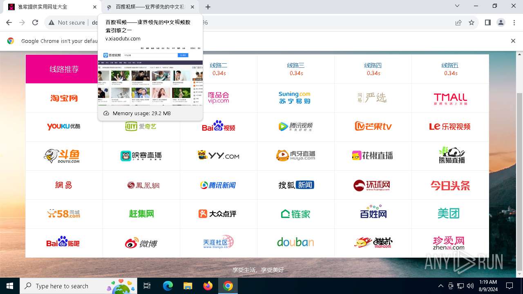Viewport: 523px width, 294px height.
Task: Select the 线路二 route link
Action: coord(219,65)
